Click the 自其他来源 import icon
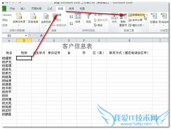Screen dimensions: 171x129 (19, 16)
